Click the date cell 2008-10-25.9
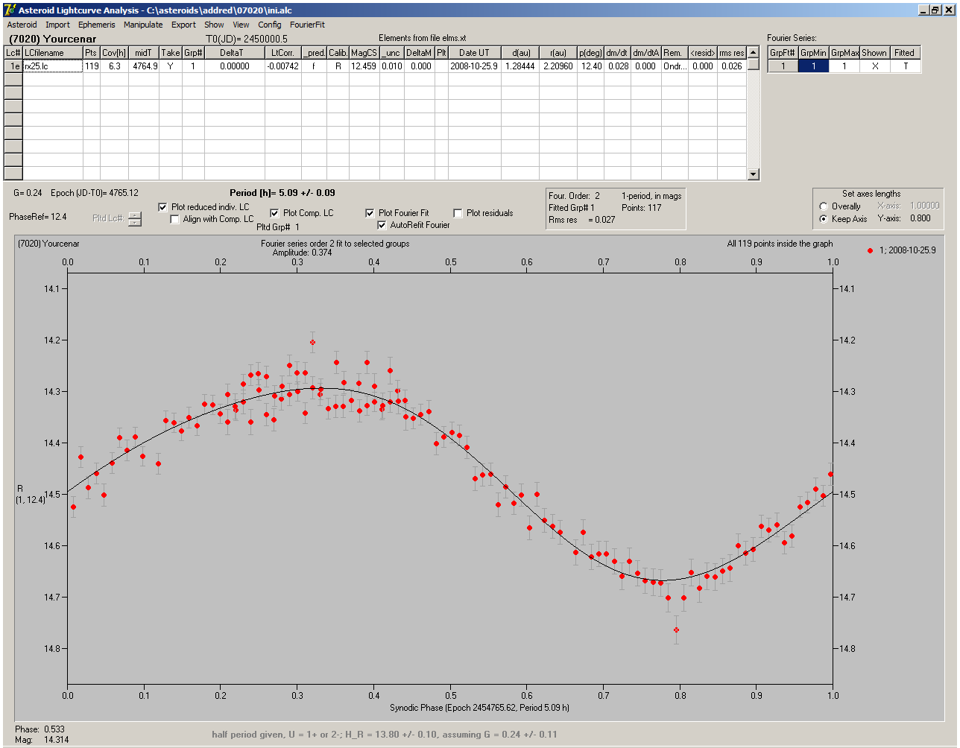The width and height of the screenshot is (960, 748). [474, 66]
